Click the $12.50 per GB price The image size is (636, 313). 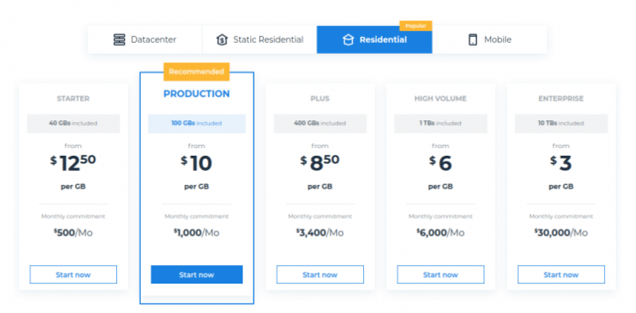point(73,163)
